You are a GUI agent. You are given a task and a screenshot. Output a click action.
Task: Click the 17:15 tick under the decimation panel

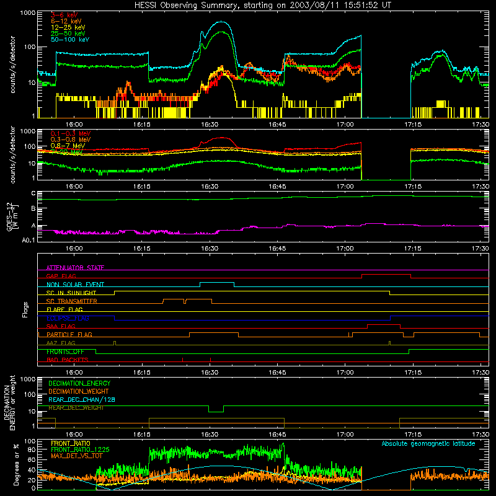413,435
